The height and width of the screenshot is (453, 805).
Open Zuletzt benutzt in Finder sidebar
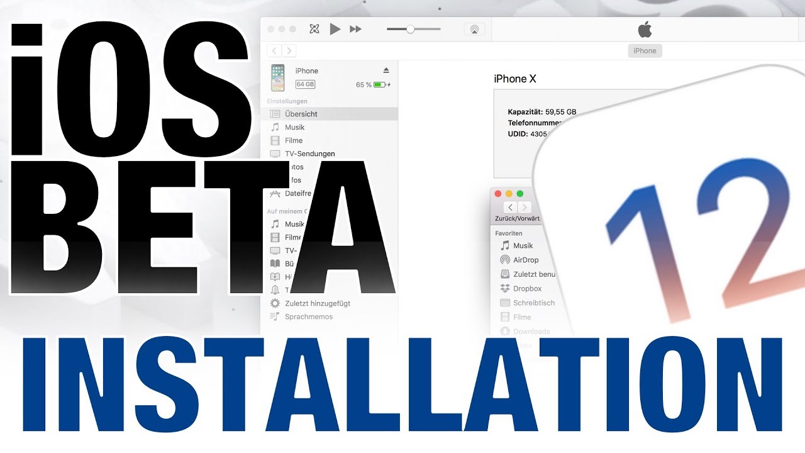click(x=534, y=274)
